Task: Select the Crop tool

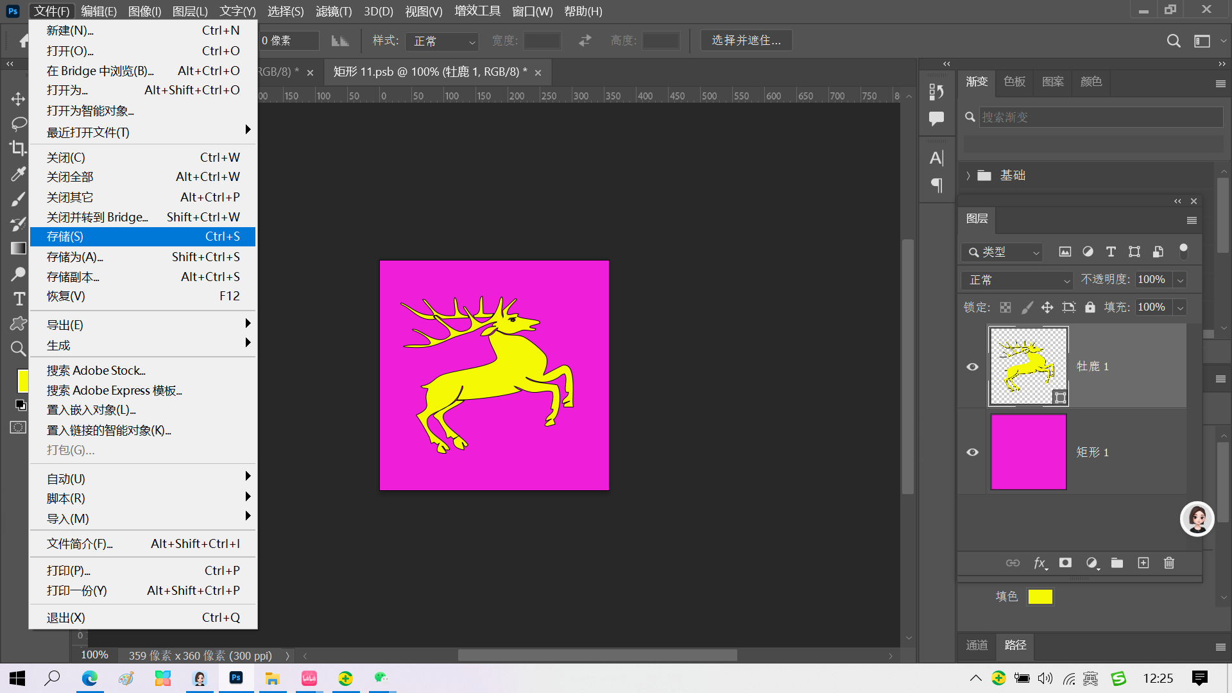Action: [18, 148]
